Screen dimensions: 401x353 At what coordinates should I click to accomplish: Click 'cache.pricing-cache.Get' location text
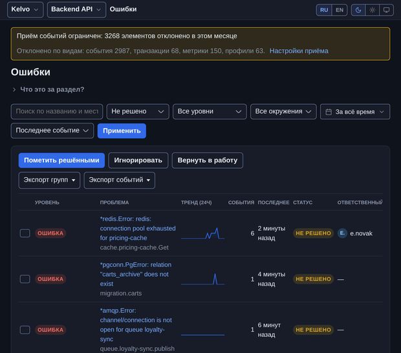135,248
